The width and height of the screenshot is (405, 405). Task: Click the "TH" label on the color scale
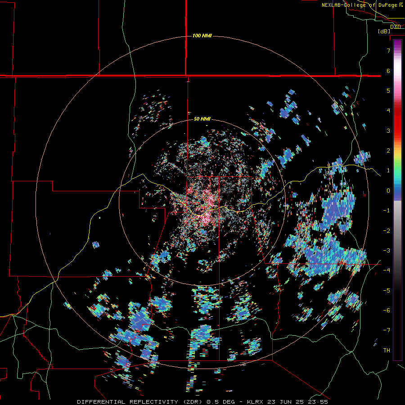pyautogui.click(x=387, y=351)
